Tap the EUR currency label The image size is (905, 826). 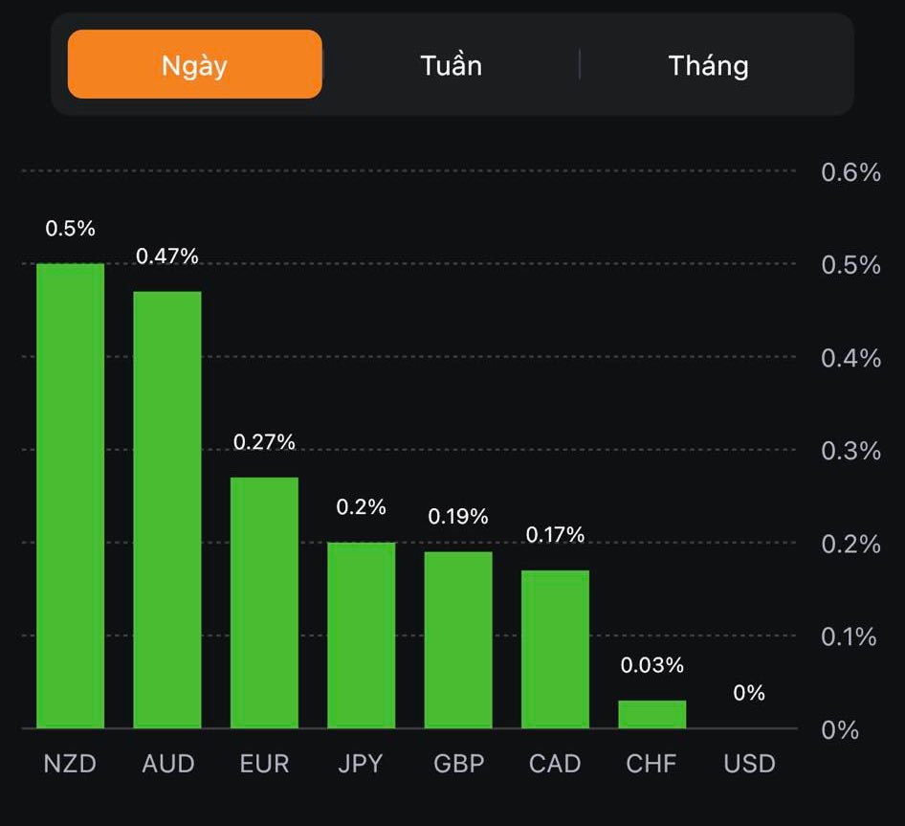[264, 764]
